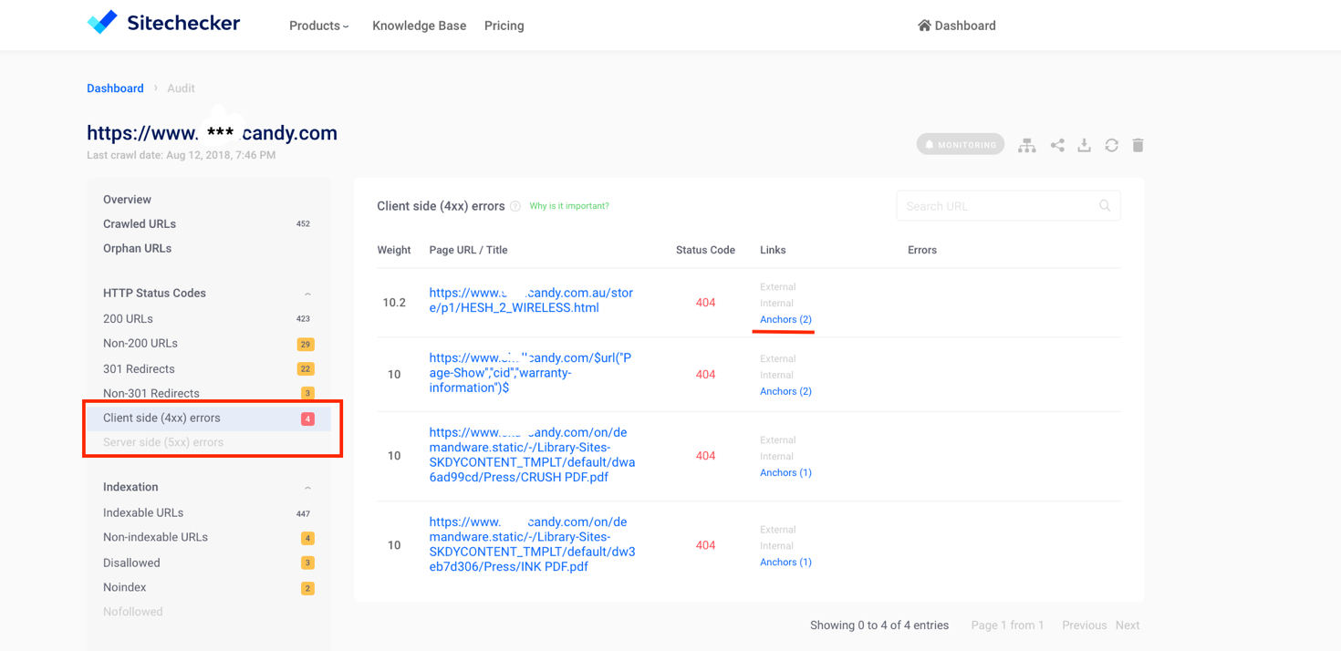Image resolution: width=1341 pixels, height=651 pixels.
Task: Show Nofollowed URLs
Action: [133, 612]
